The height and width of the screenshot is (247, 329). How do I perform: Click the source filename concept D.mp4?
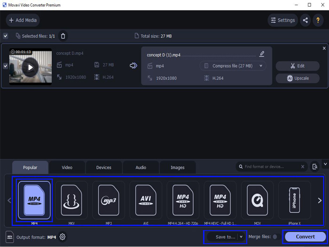point(70,53)
